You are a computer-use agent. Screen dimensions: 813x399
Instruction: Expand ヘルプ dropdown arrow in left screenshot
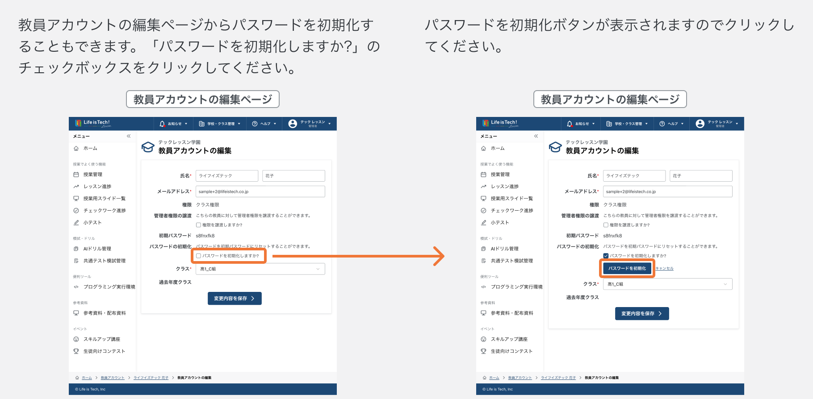coord(275,124)
